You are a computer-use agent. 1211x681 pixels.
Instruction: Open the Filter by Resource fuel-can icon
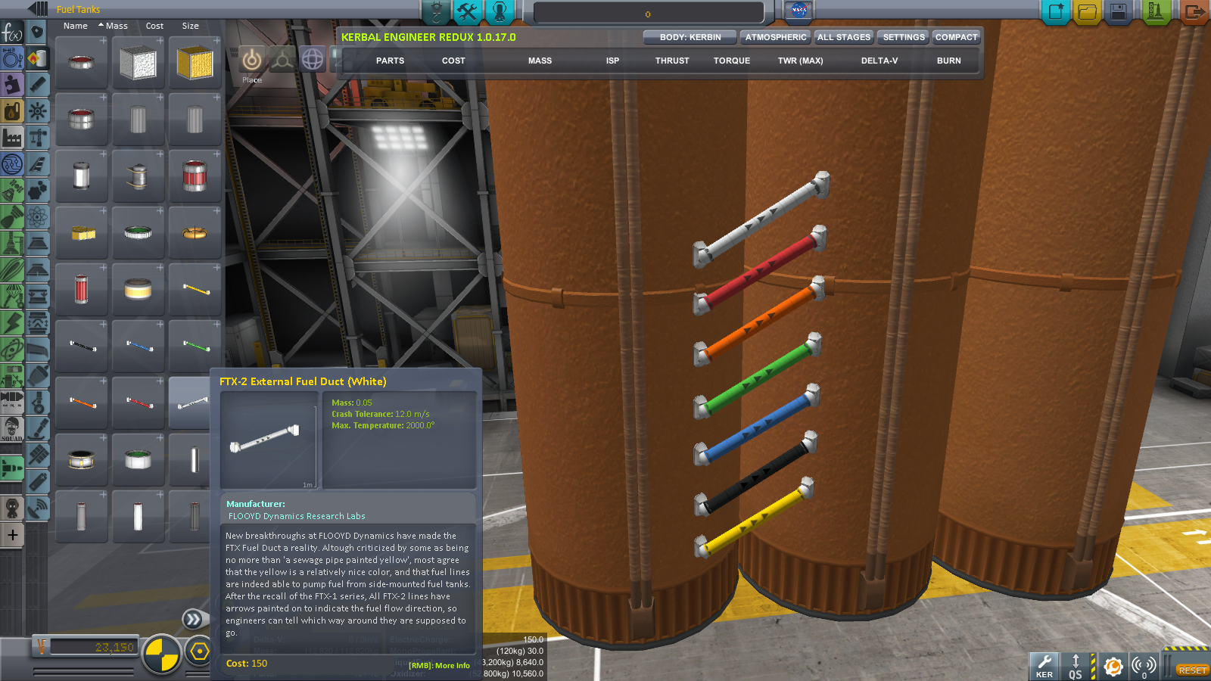[x=11, y=111]
